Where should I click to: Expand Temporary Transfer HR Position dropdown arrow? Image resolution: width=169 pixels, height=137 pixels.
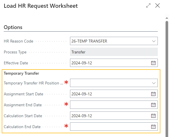154,83
